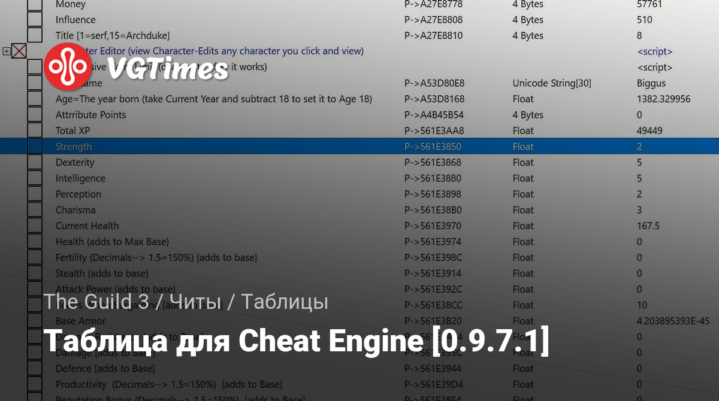This screenshot has height=401, width=719.
Task: Go to the Читы breadcrumb link
Action: pos(195,302)
